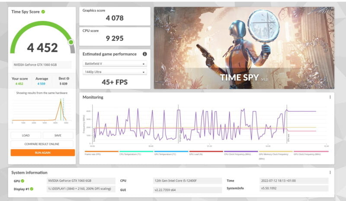Image resolution: width=346 pixels, height=201 pixels.
Task: Click COMPARE RESULT ONLINE button
Action: (42, 144)
